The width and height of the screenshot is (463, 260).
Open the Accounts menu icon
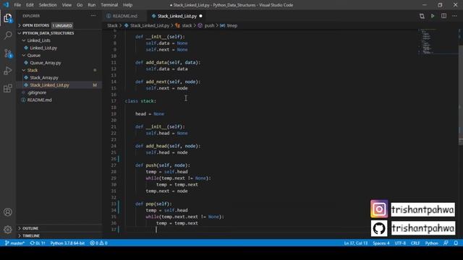click(x=8, y=212)
